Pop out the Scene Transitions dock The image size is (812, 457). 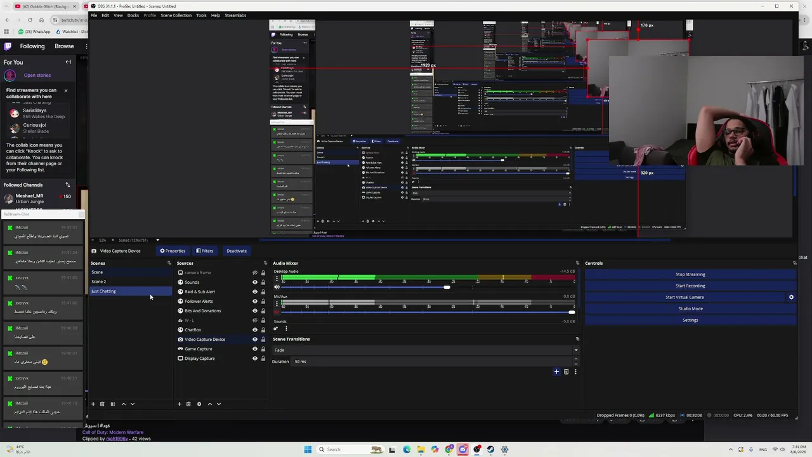pos(577,339)
